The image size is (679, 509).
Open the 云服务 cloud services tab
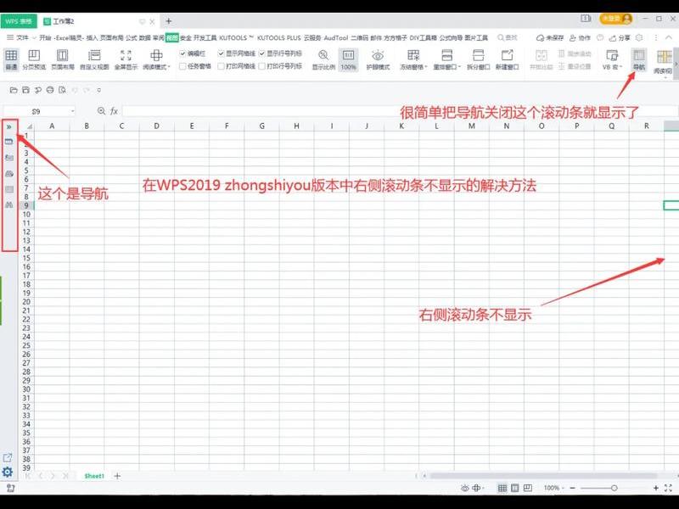pyautogui.click(x=312, y=37)
